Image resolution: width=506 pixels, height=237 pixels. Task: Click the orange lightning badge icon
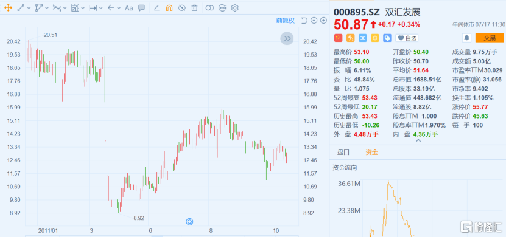(350, 38)
